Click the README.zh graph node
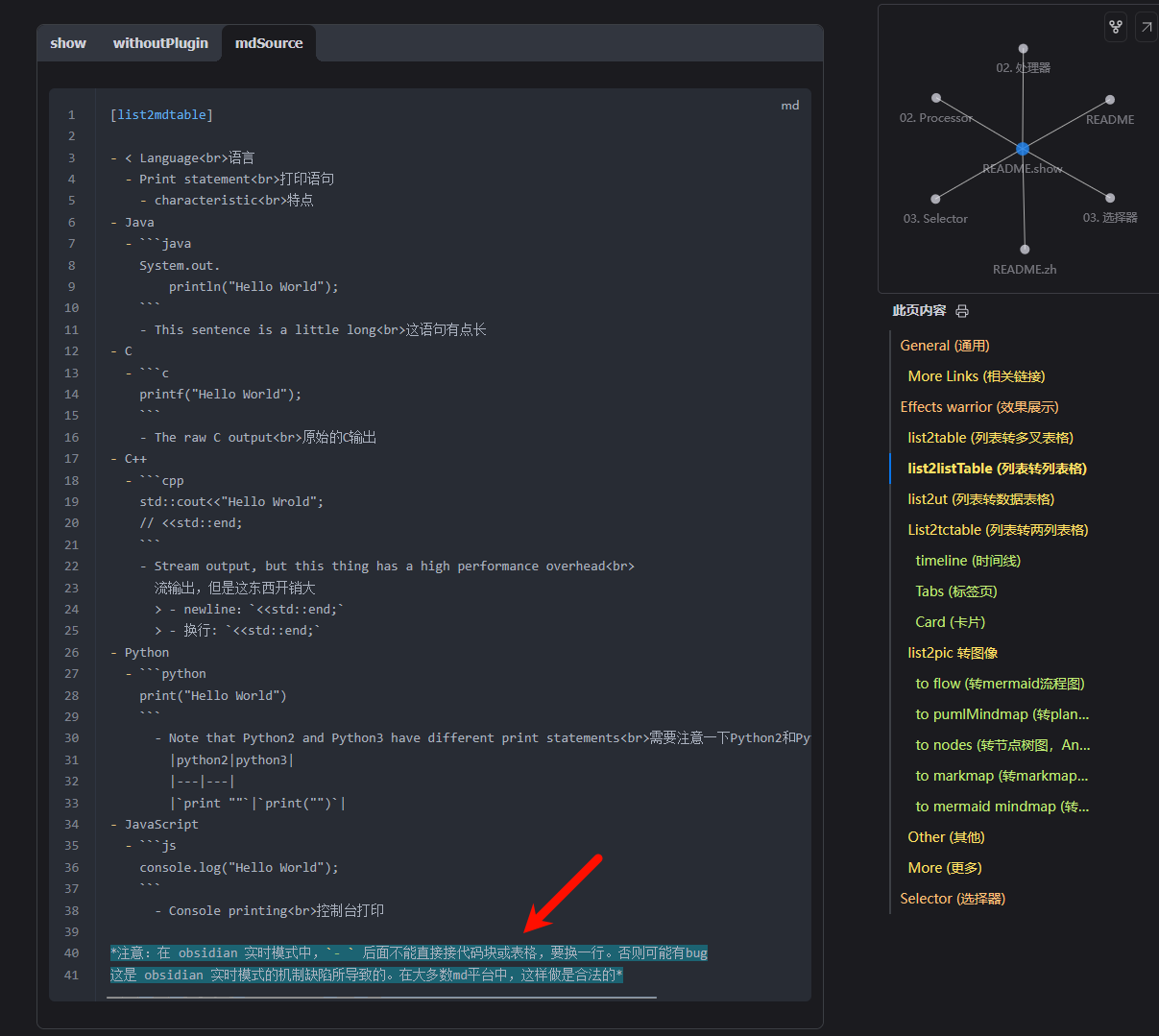1159x1036 pixels. pos(1025,250)
